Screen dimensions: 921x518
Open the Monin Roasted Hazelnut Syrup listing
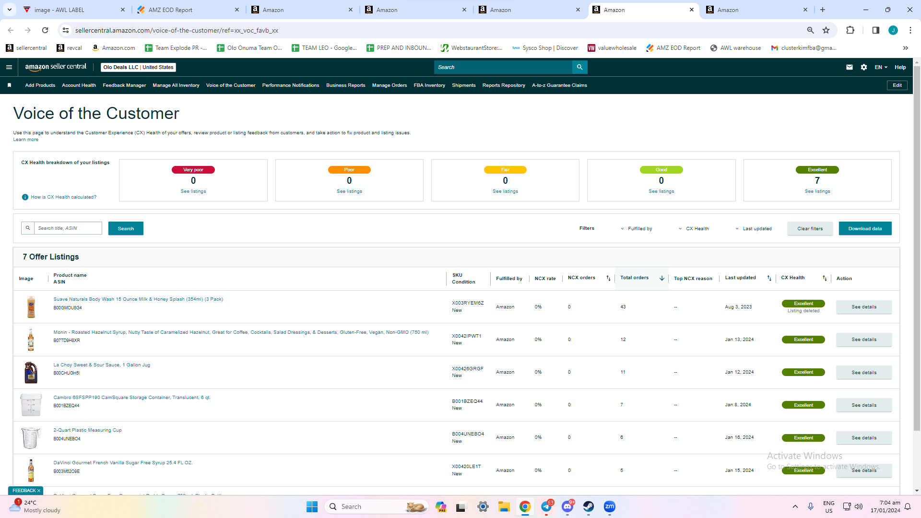pos(241,332)
